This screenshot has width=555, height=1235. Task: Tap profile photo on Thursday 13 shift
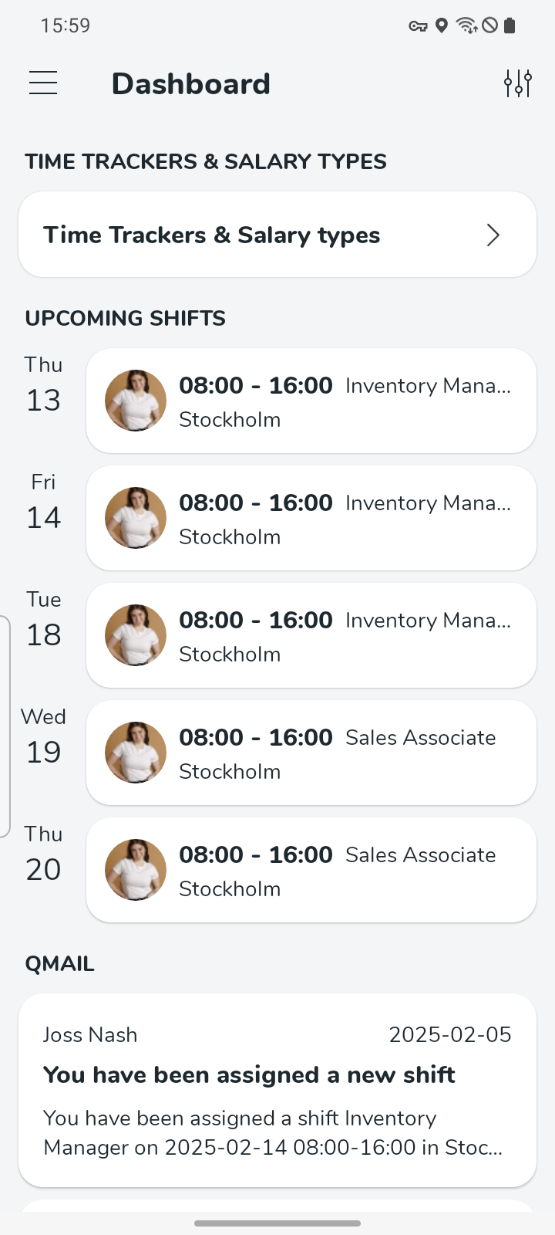(136, 401)
